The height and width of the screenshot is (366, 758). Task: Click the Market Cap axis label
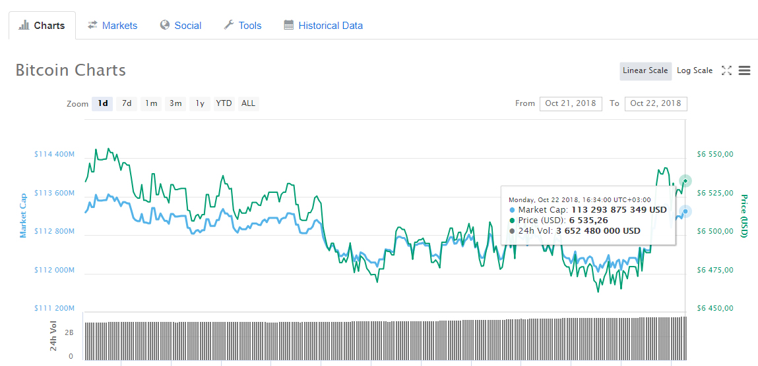click(22, 215)
